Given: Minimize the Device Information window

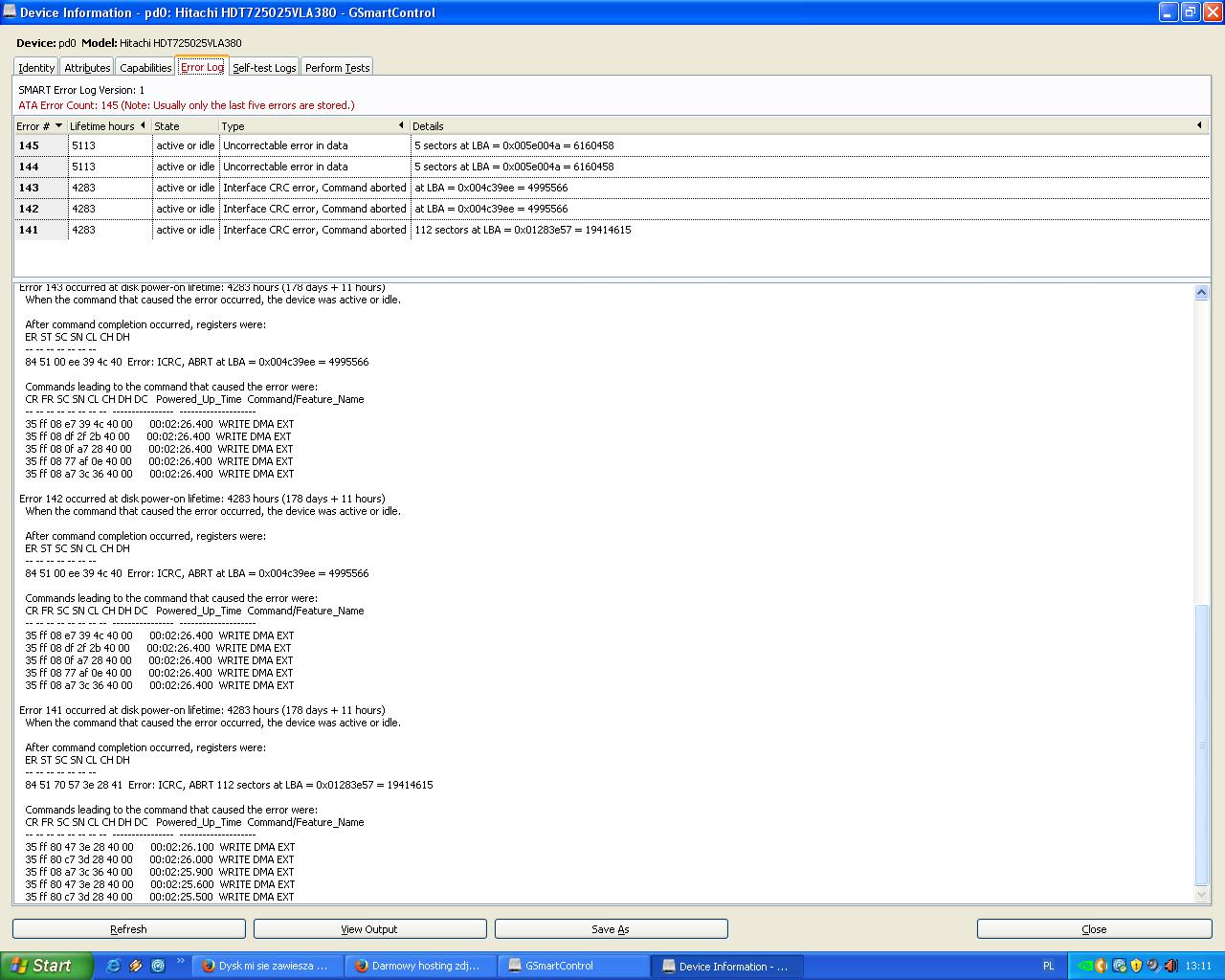Looking at the screenshot, I should (x=1169, y=12).
